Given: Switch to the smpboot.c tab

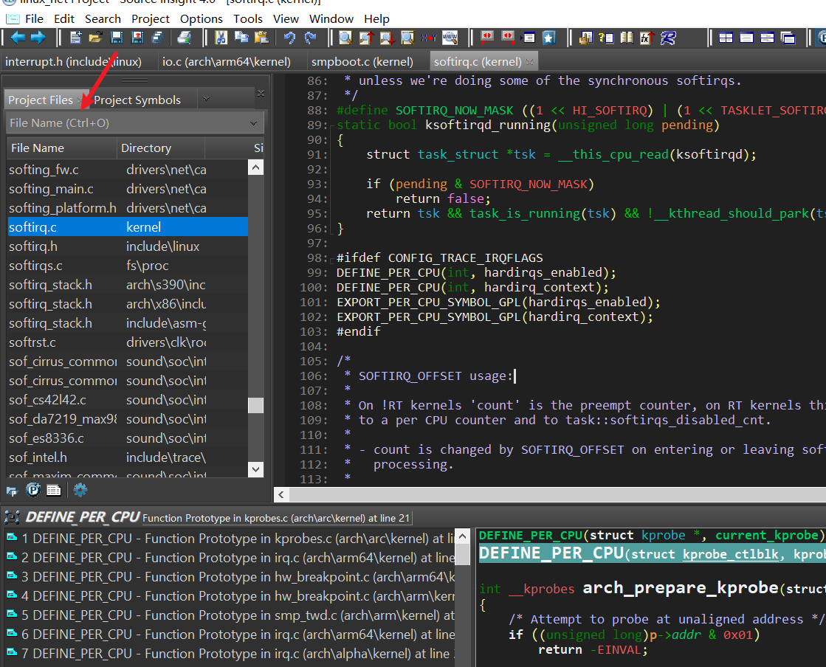Looking at the screenshot, I should pos(361,62).
